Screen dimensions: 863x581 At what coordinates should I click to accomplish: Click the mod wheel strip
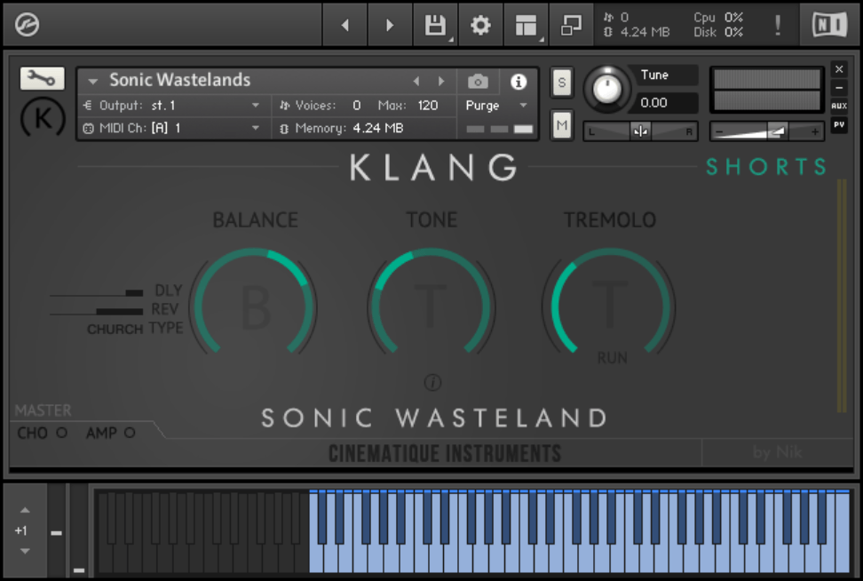[x=79, y=531]
